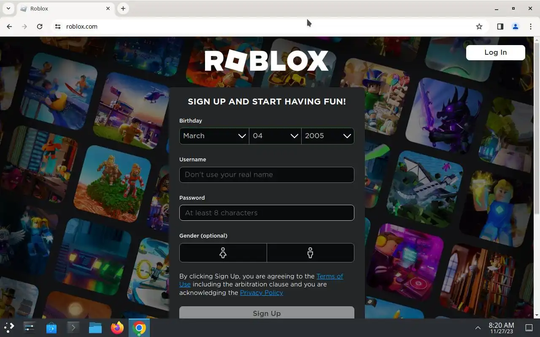Open the birthday year dropdown
Viewport: 540px width, 337px height.
(328, 136)
